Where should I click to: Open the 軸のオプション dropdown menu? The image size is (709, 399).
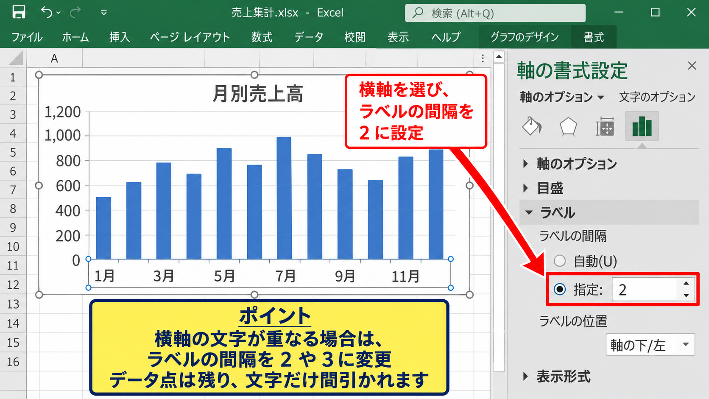tap(562, 97)
